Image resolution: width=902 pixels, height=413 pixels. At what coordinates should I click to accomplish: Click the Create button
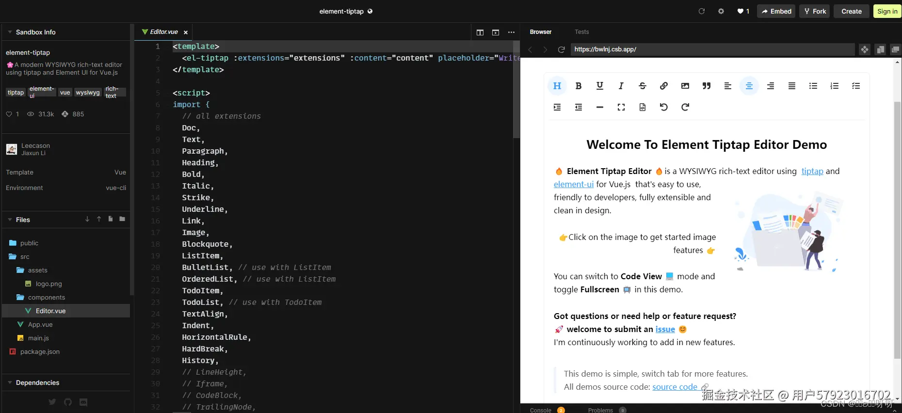852,11
